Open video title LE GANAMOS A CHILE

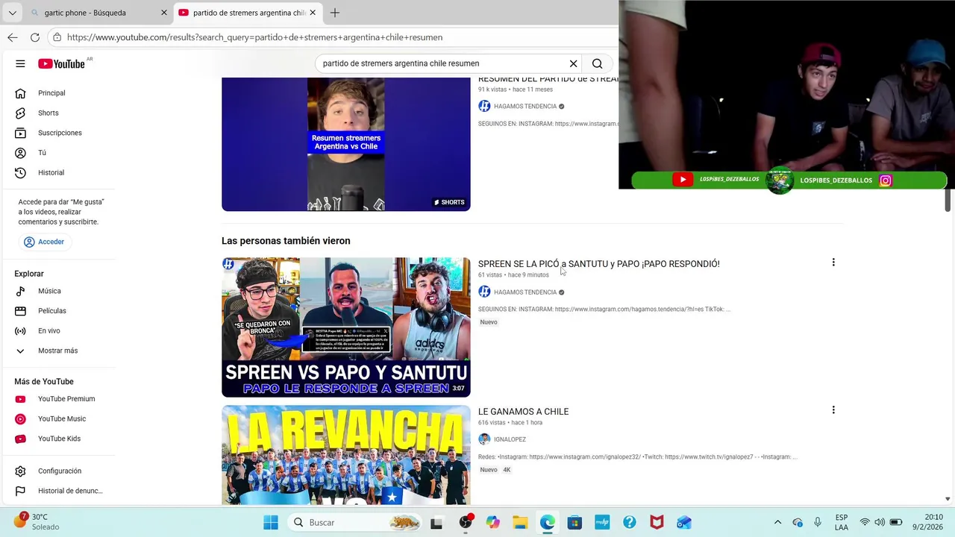click(523, 412)
